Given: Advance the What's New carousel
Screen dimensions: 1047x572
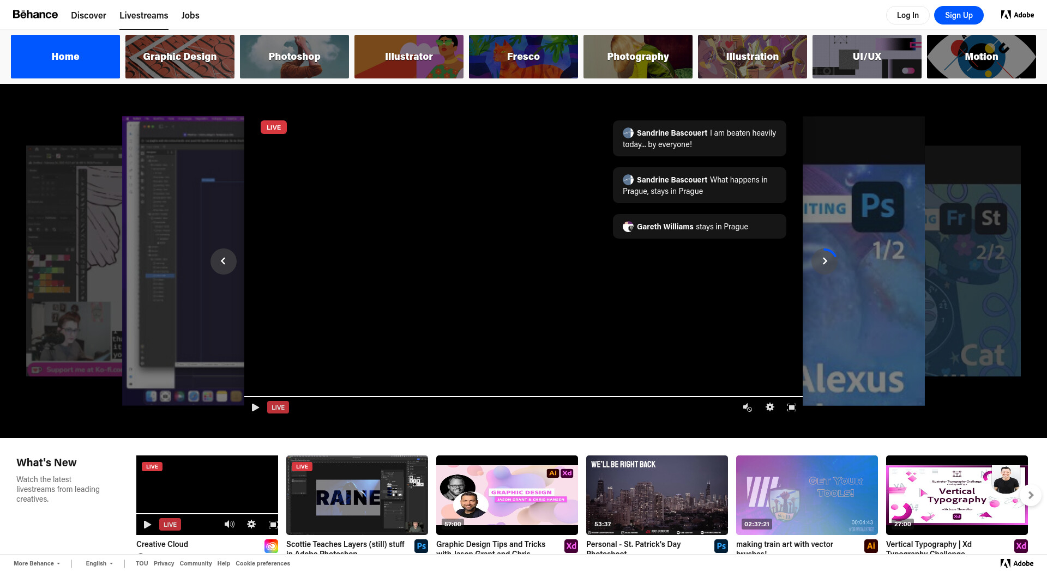Looking at the screenshot, I should point(1031,495).
